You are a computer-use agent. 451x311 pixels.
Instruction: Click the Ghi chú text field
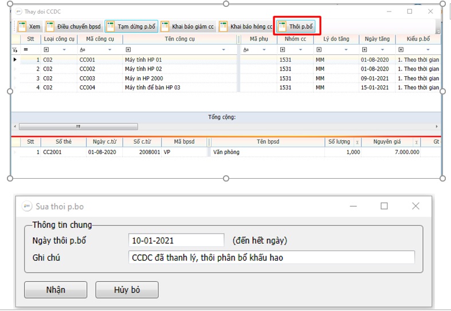[x=271, y=258]
